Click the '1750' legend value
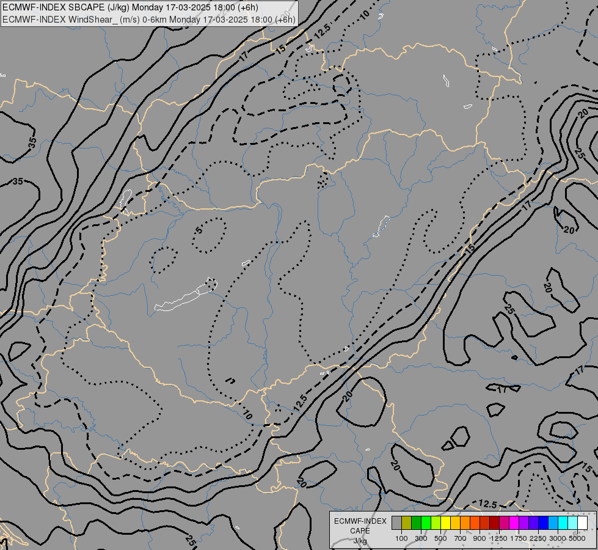 point(519,538)
